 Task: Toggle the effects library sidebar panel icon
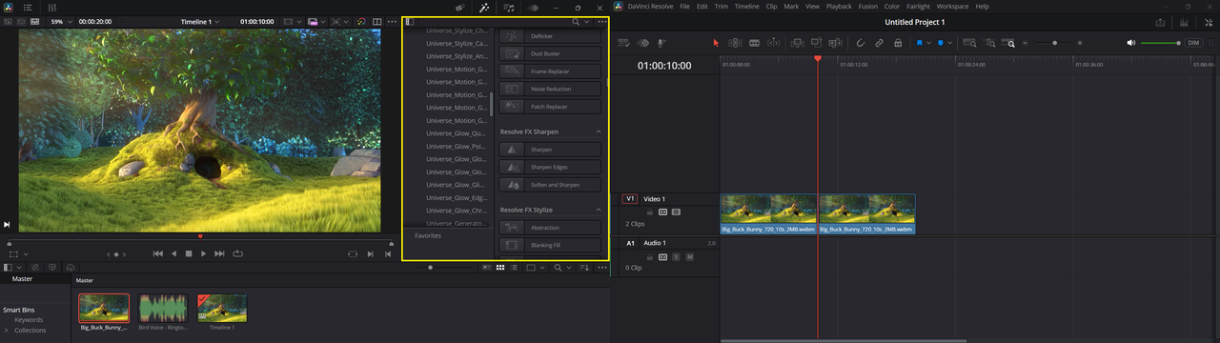(410, 21)
